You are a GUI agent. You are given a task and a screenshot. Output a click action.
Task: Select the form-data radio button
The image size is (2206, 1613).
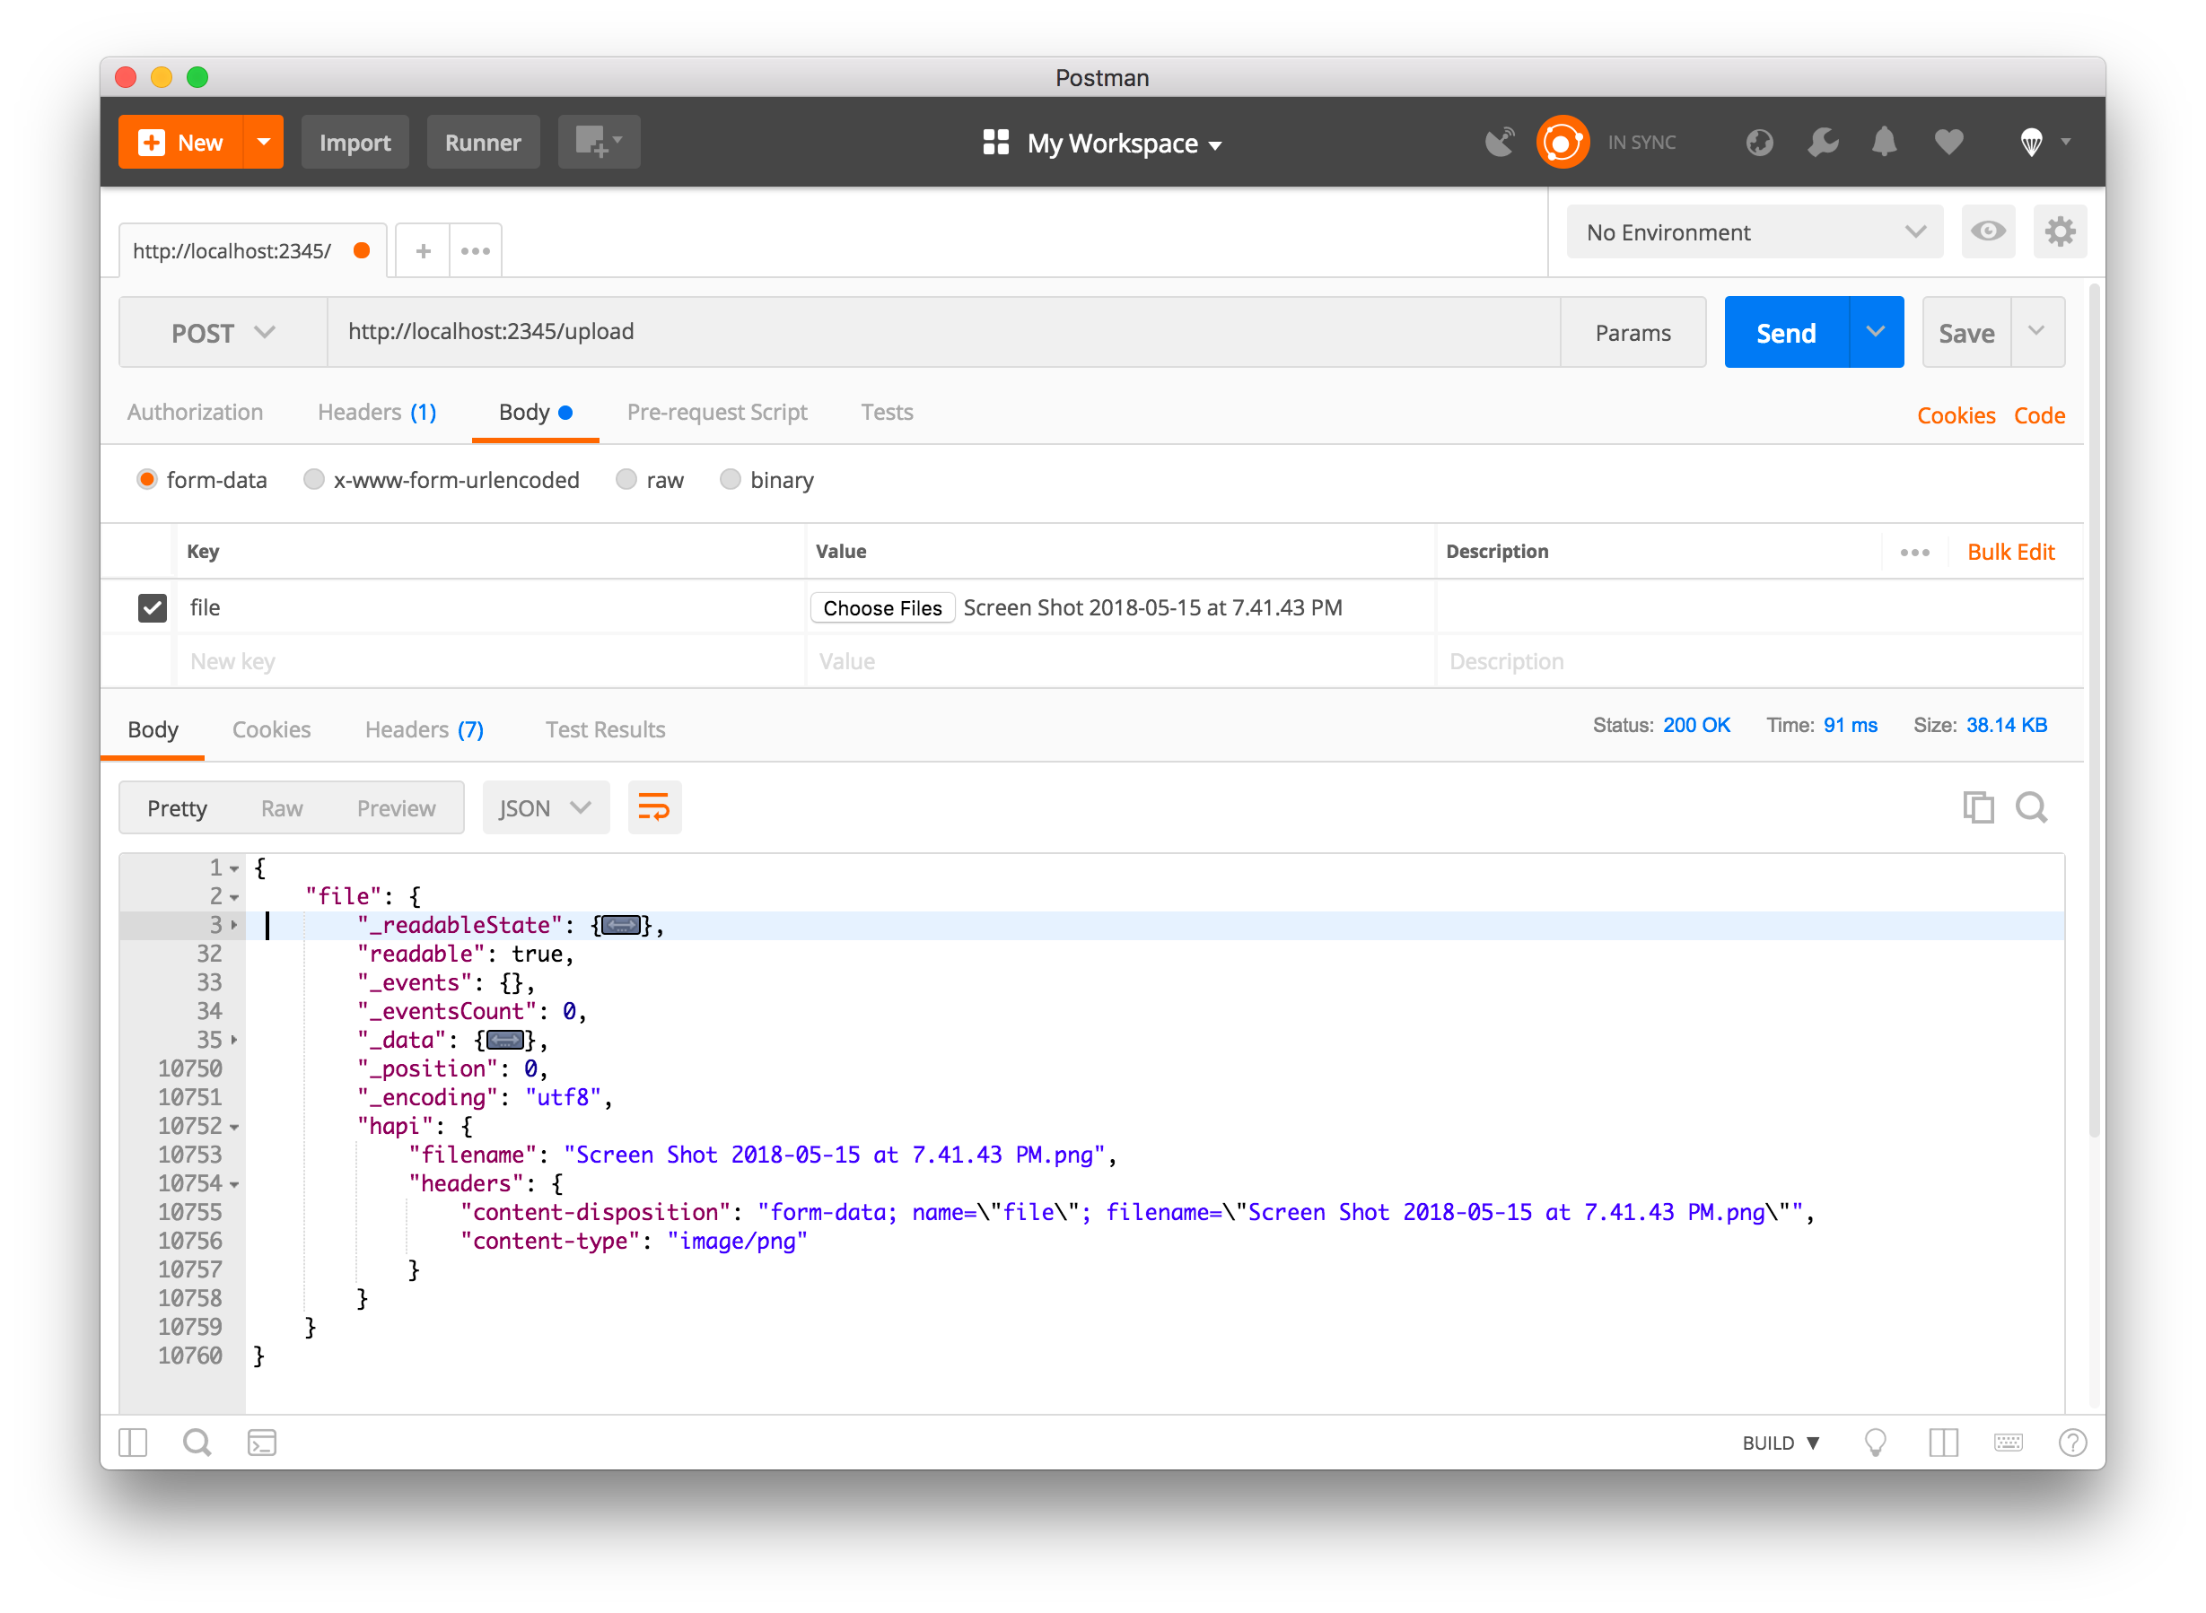tap(147, 479)
